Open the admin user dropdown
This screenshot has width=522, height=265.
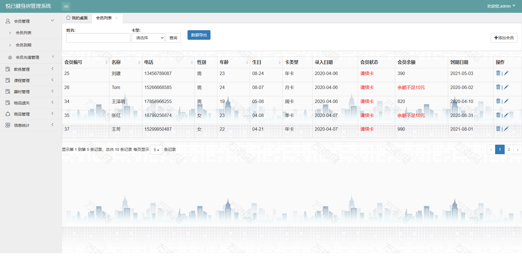[x=501, y=6]
